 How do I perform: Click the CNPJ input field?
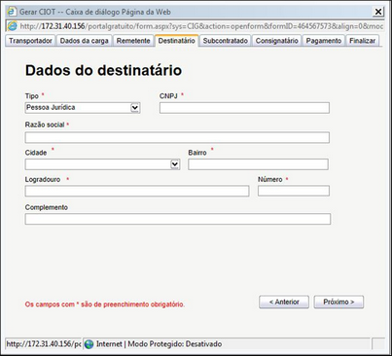tap(244, 108)
